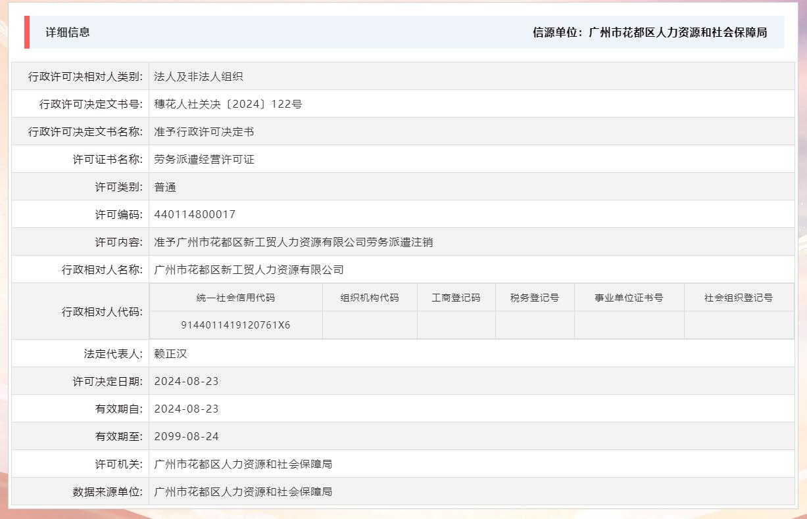This screenshot has width=807, height=519.
Task: Select the value 准予行政许可决定书
Action: pos(204,131)
